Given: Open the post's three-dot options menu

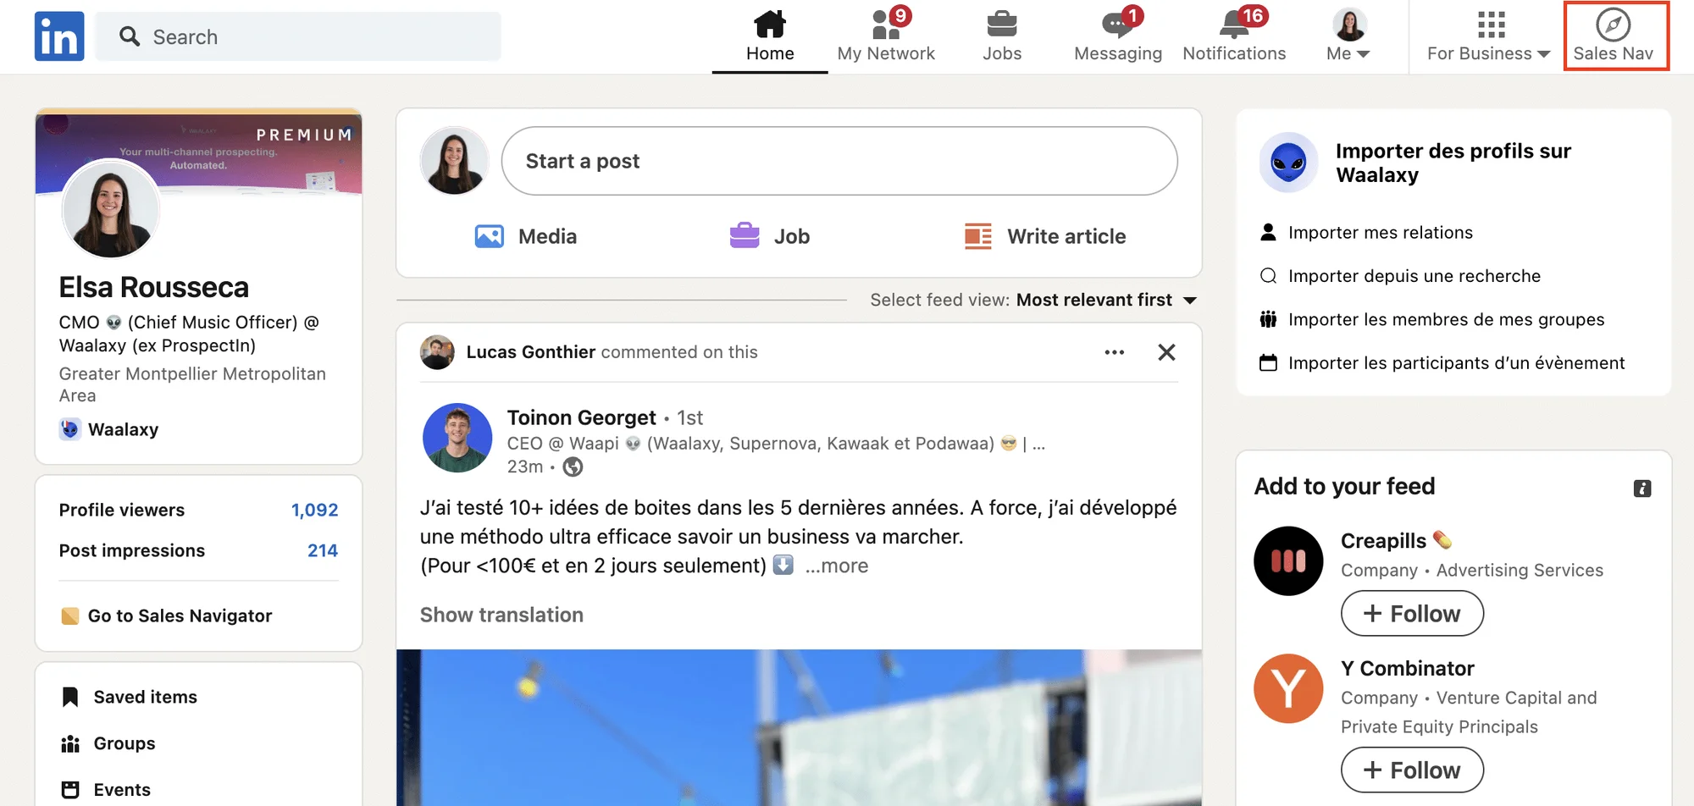Looking at the screenshot, I should (1115, 352).
